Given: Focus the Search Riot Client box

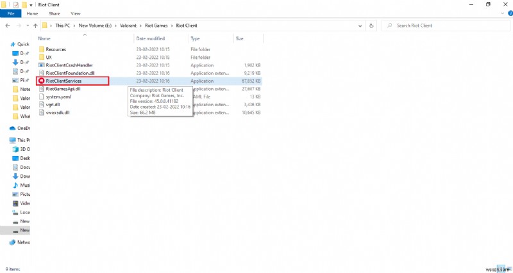Looking at the screenshot, I should pyautogui.click(x=445, y=26).
